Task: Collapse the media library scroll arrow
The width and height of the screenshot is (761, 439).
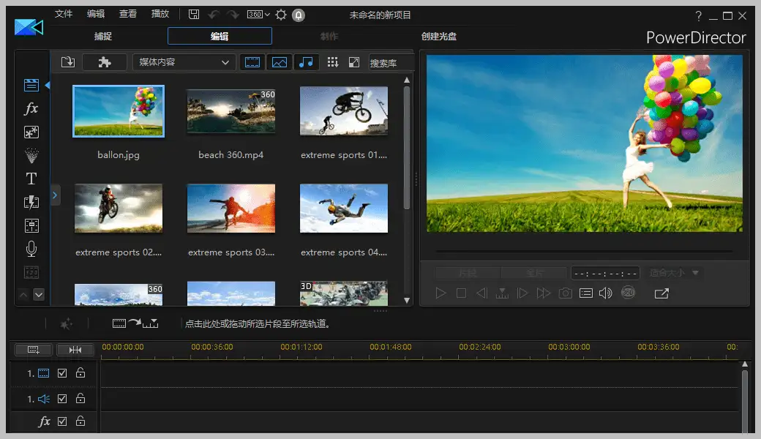Action: [x=23, y=294]
